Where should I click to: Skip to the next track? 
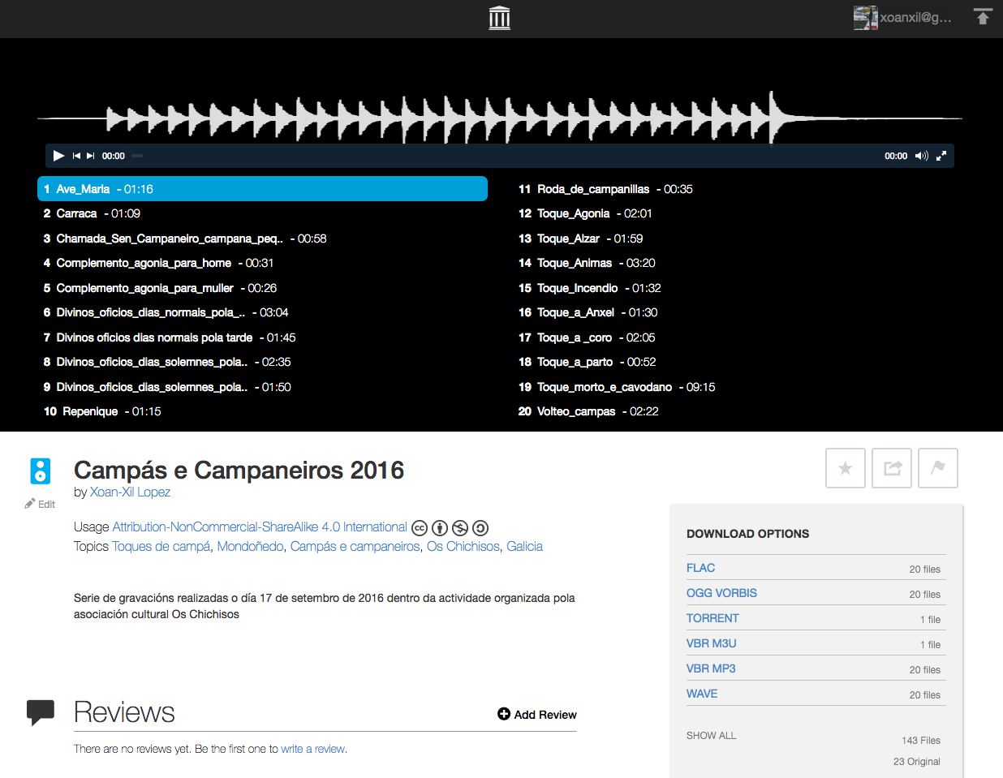91,156
